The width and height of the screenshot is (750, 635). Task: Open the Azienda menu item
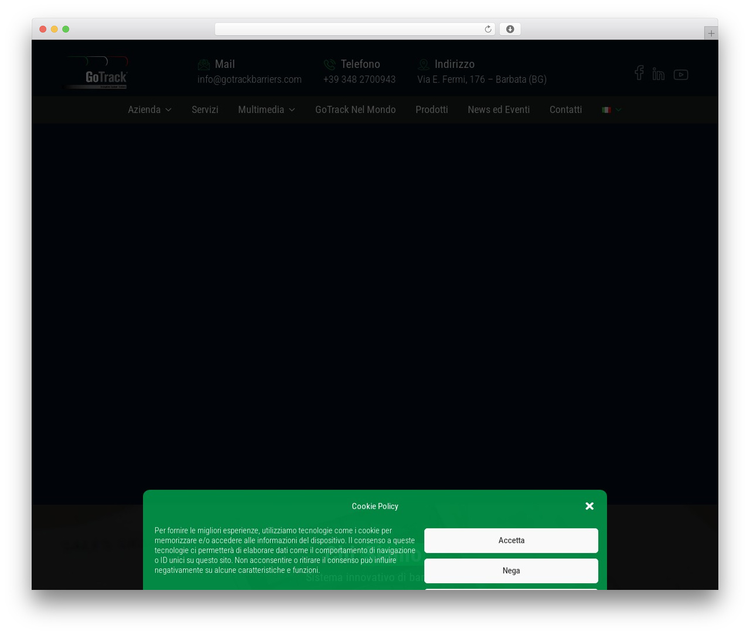click(x=144, y=110)
